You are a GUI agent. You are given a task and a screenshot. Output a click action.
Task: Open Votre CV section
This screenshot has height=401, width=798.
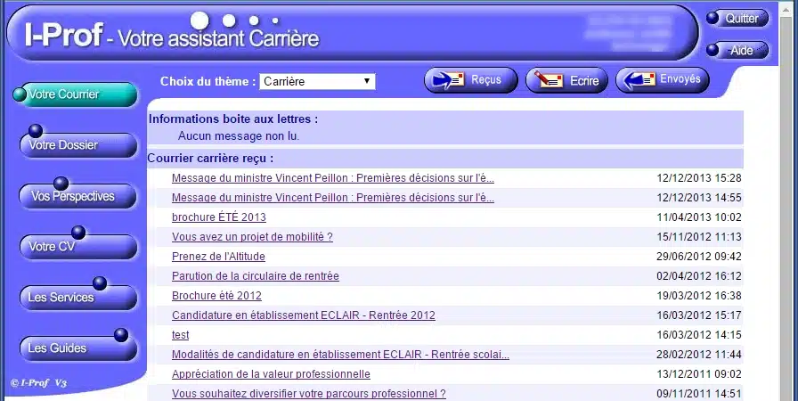pos(78,247)
